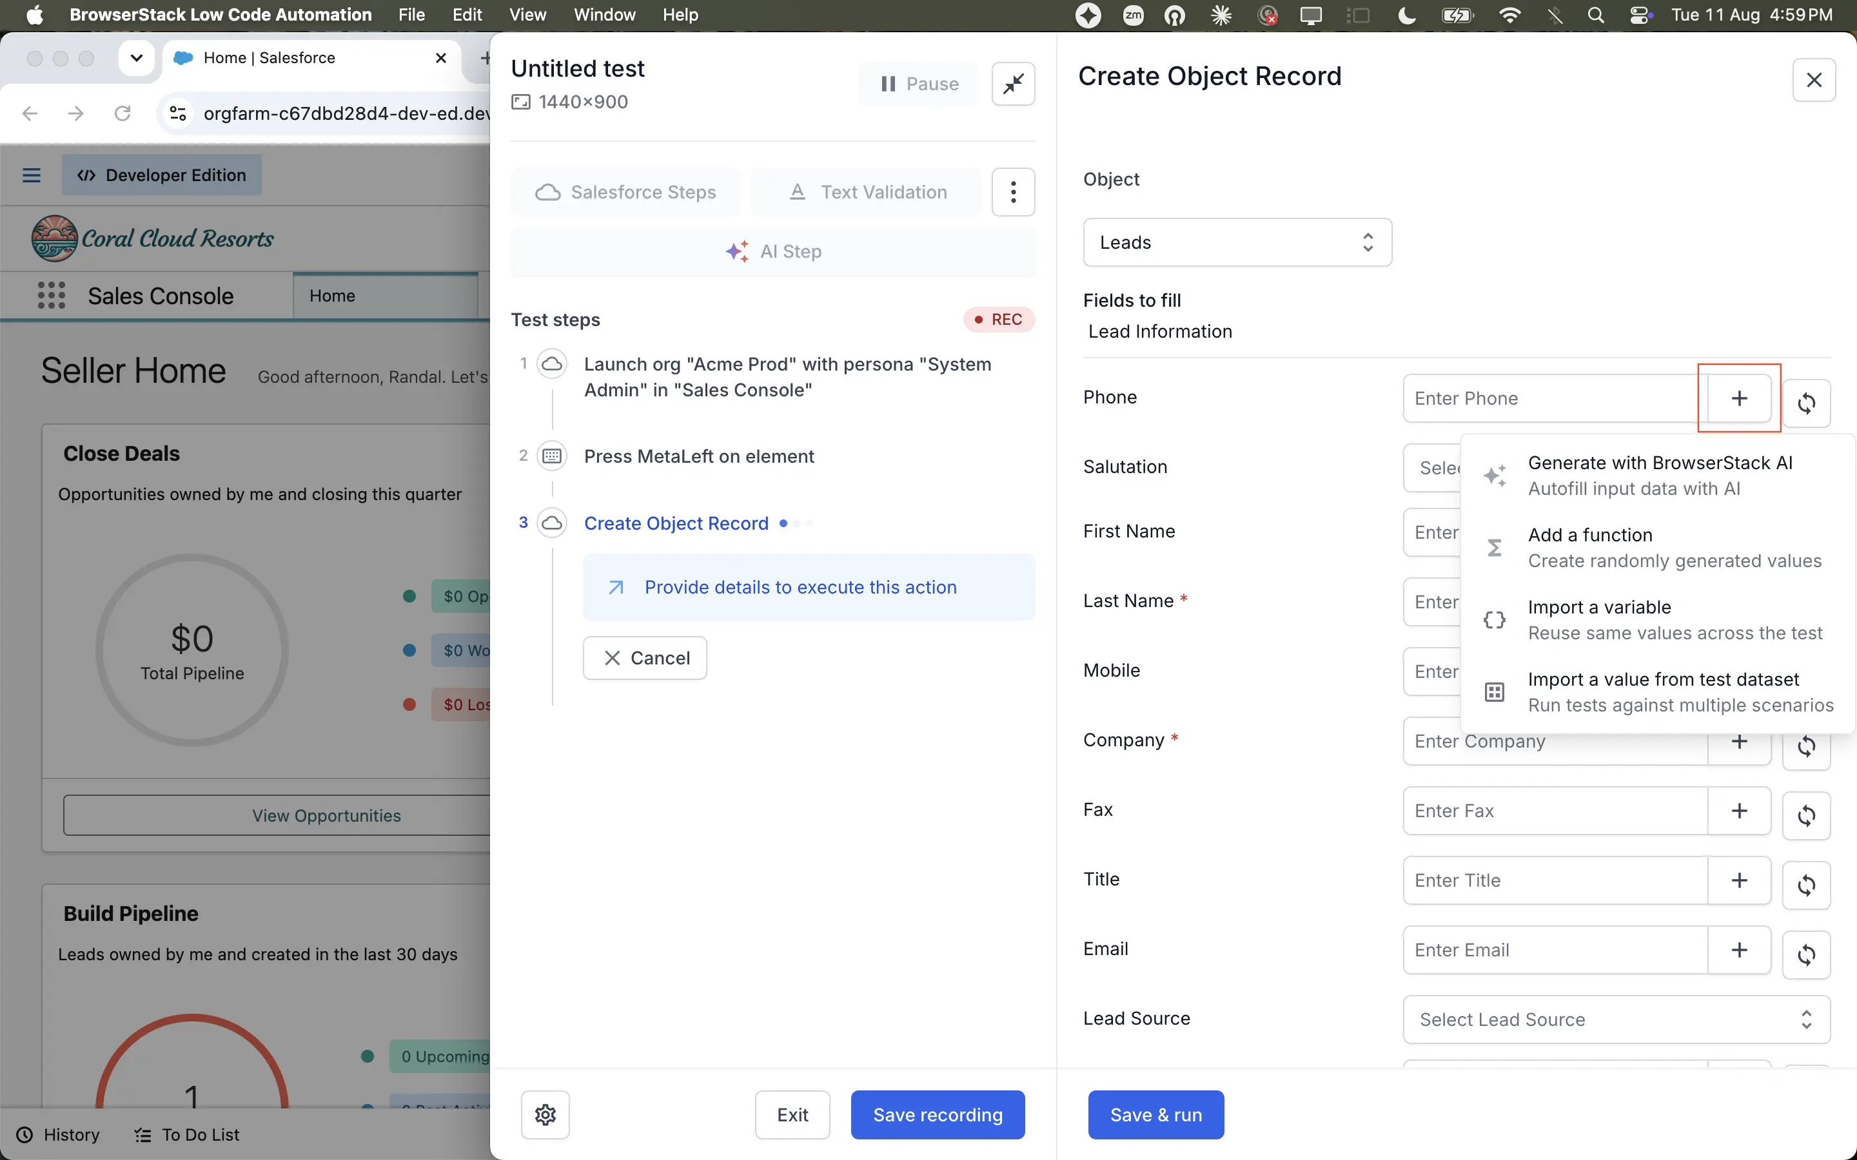This screenshot has height=1160, width=1857.
Task: Click the keyboard icon of step 2
Action: coord(552,456)
